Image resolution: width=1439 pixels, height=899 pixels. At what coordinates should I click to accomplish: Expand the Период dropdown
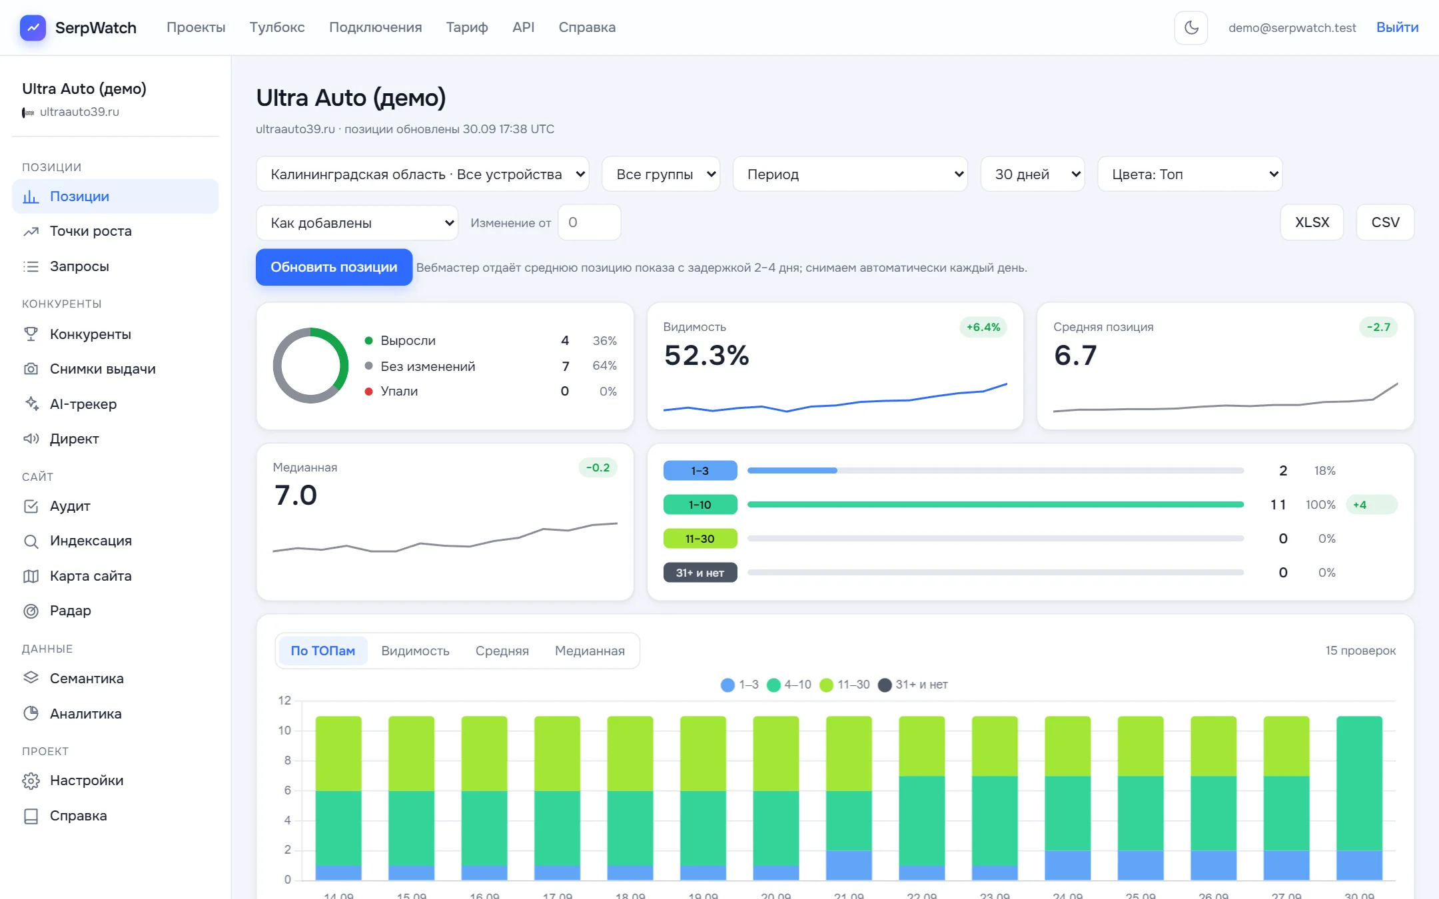click(850, 174)
